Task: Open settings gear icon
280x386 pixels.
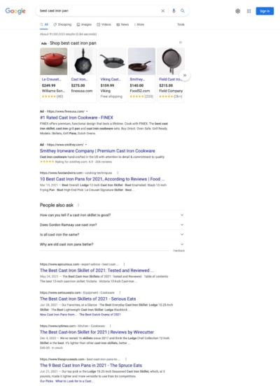Action: tap(238, 11)
